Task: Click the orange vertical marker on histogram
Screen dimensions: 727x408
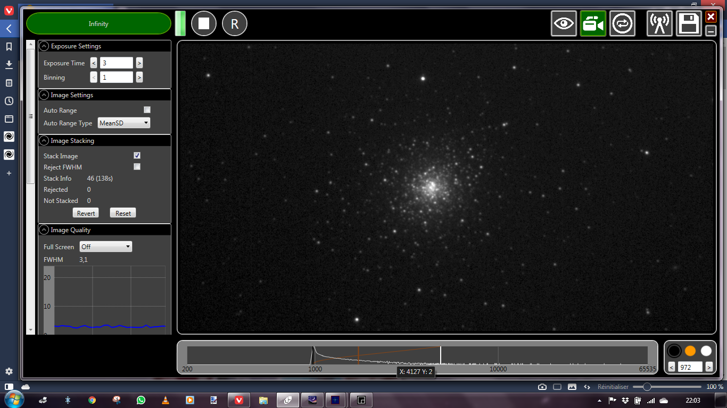Action: [358, 355]
